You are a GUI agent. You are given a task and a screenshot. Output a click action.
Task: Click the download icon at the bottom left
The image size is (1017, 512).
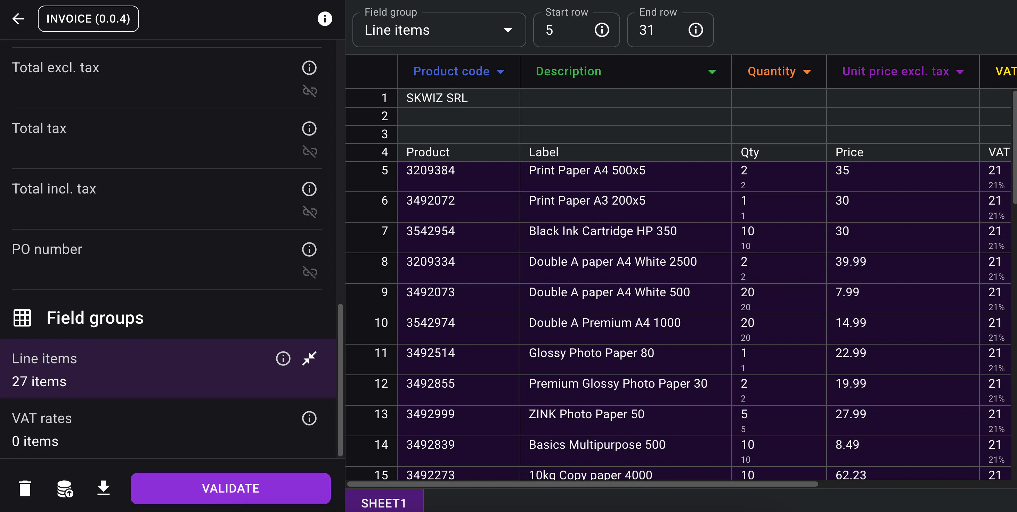coord(103,488)
